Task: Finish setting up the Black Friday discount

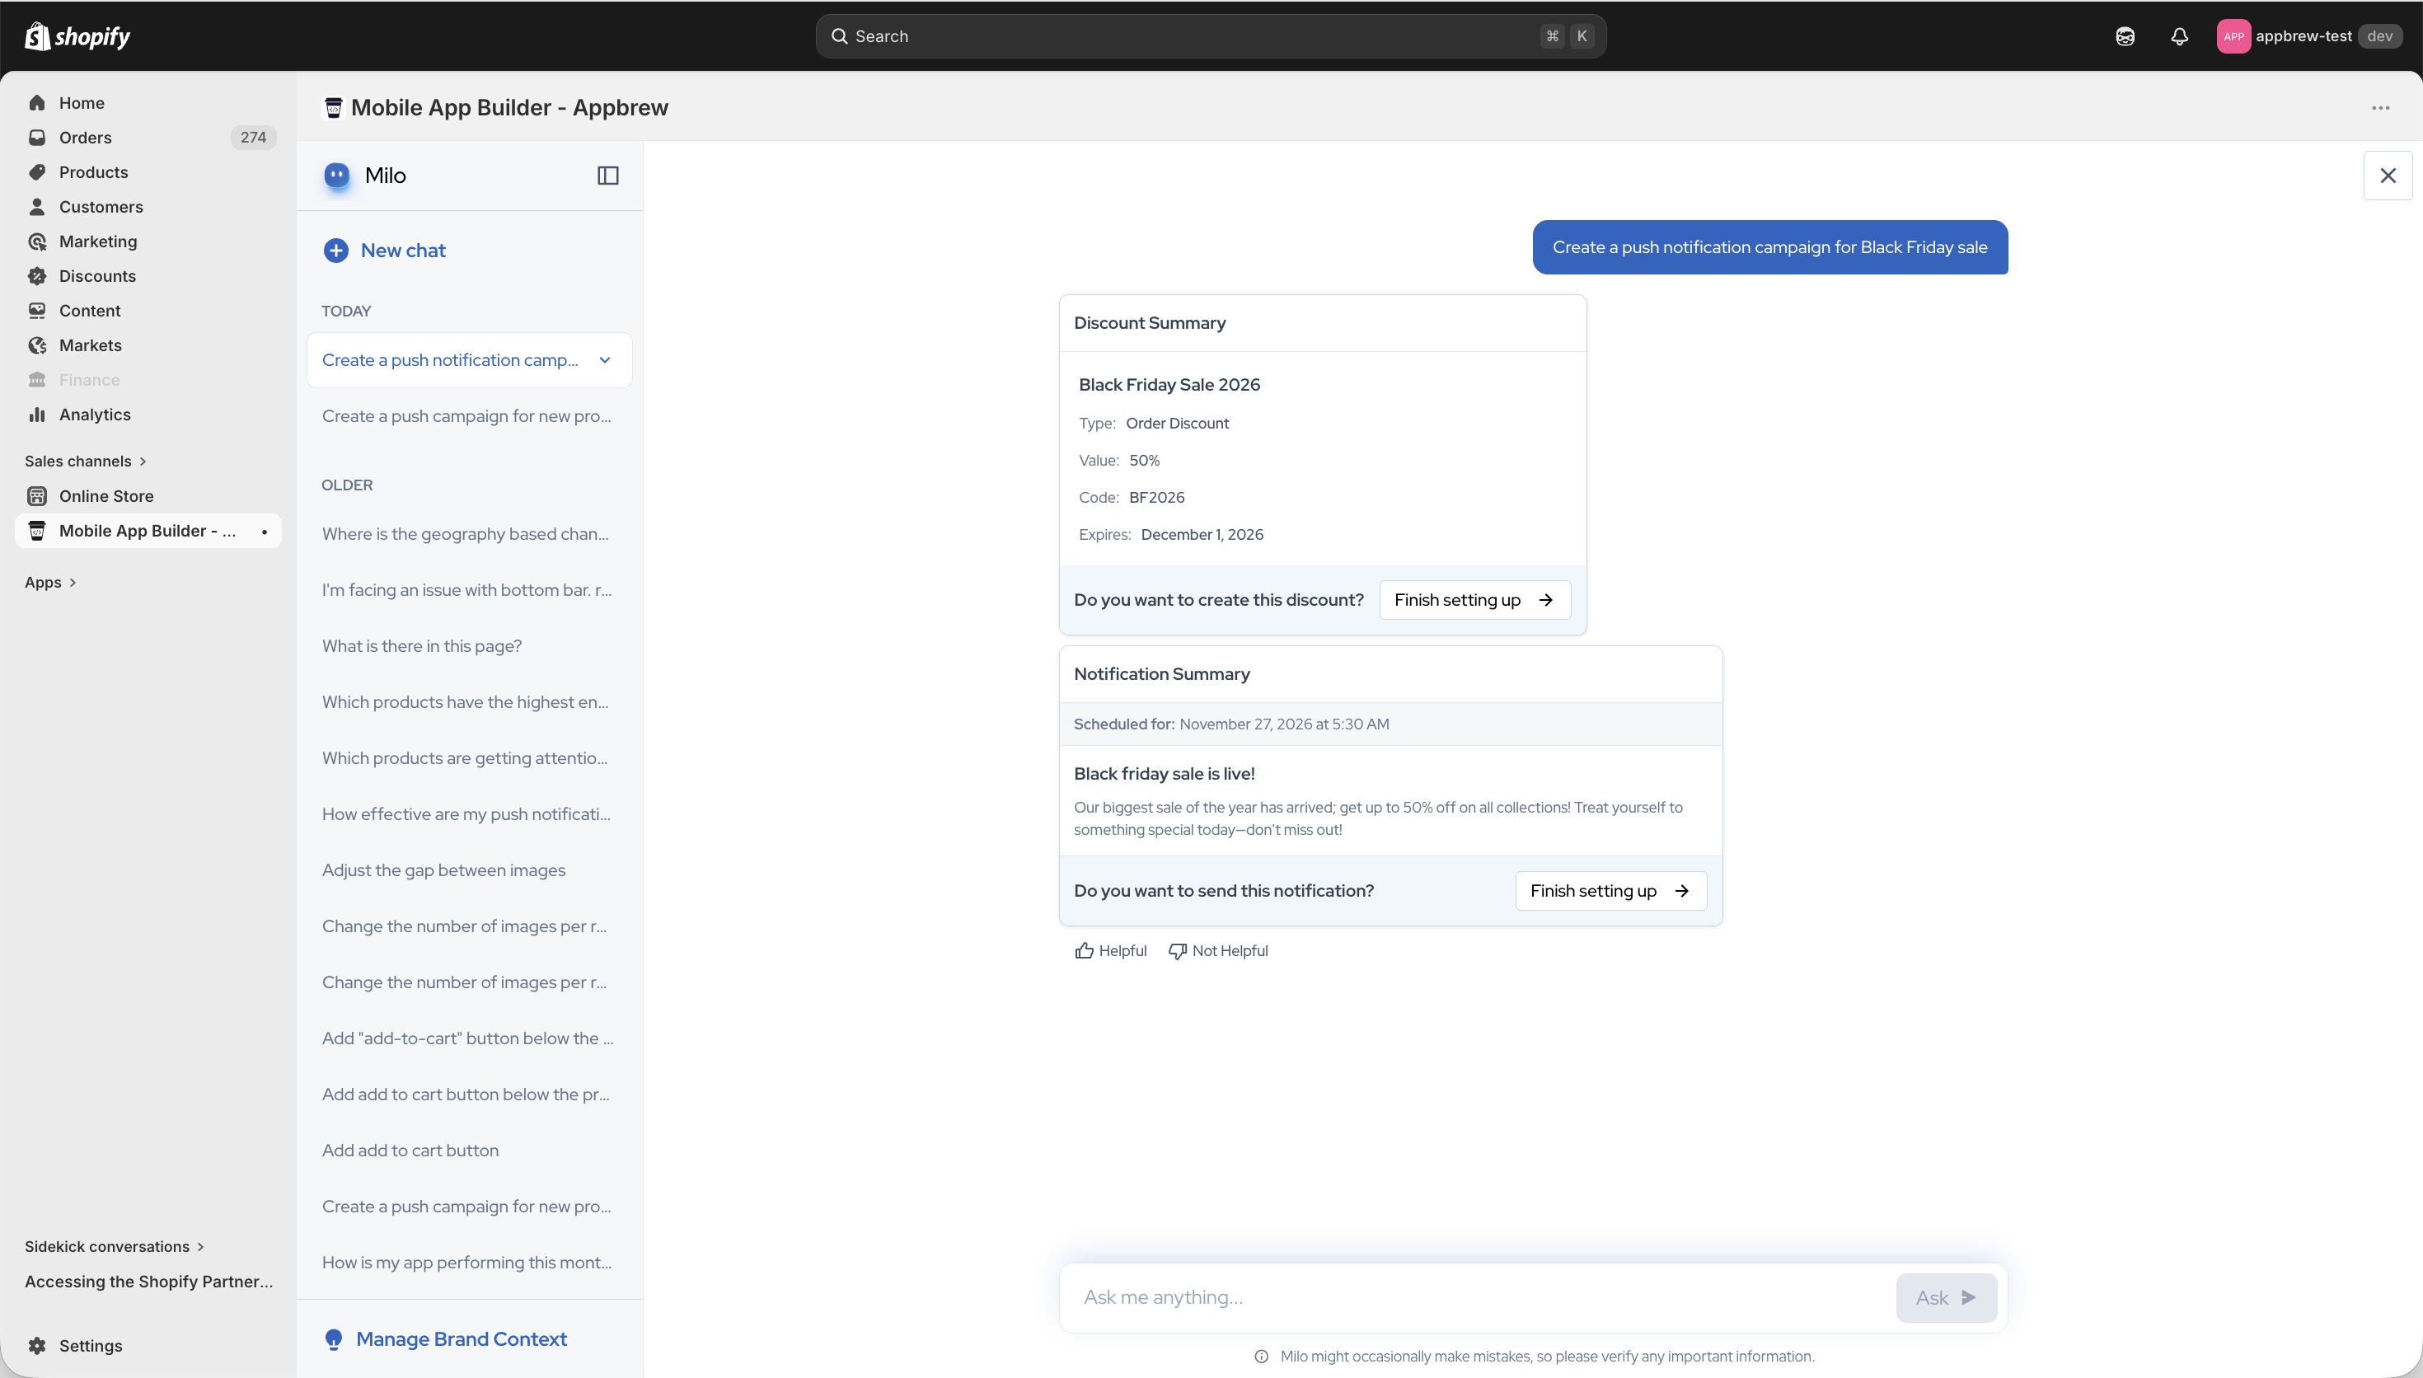Action: [1474, 600]
